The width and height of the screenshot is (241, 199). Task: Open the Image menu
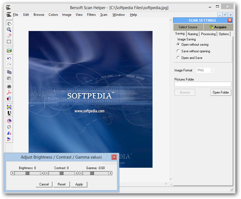[67, 15]
